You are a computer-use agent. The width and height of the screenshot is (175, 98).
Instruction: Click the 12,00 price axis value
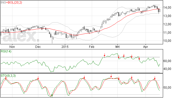point(167,24)
